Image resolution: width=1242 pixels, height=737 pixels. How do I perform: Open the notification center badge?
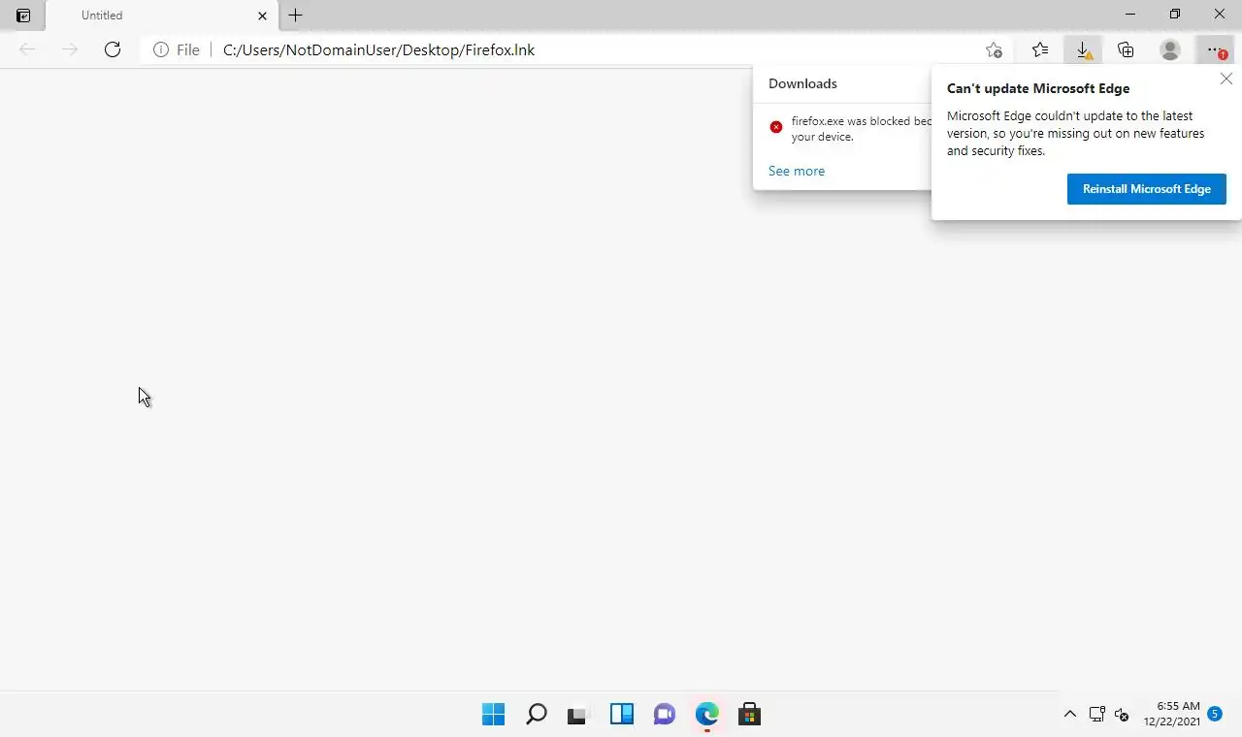point(1215,714)
